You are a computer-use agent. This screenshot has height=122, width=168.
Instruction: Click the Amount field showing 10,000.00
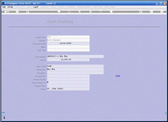pyautogui.click(x=68, y=60)
